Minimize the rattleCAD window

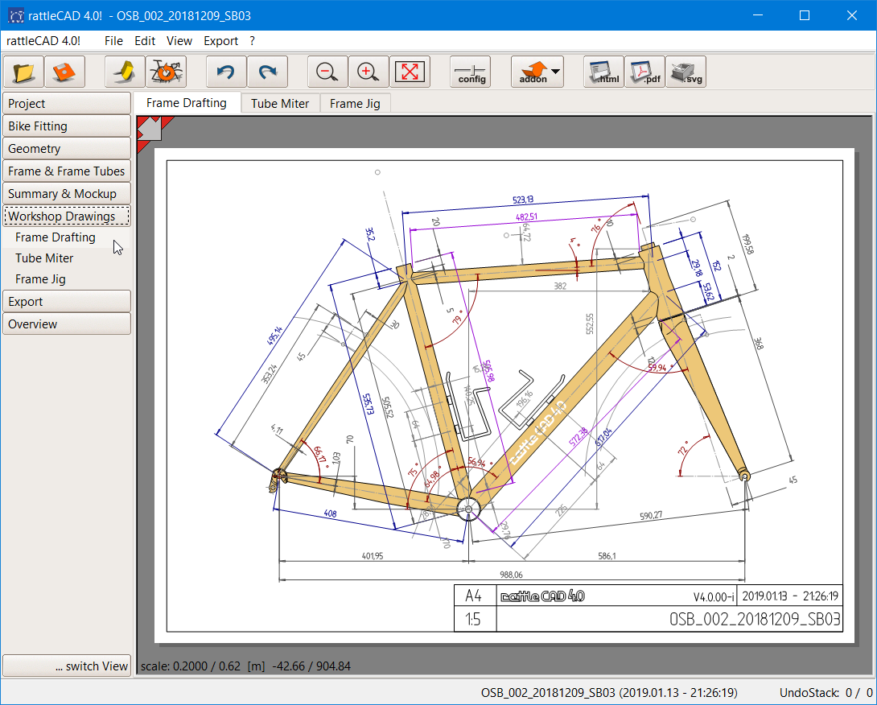tap(758, 15)
